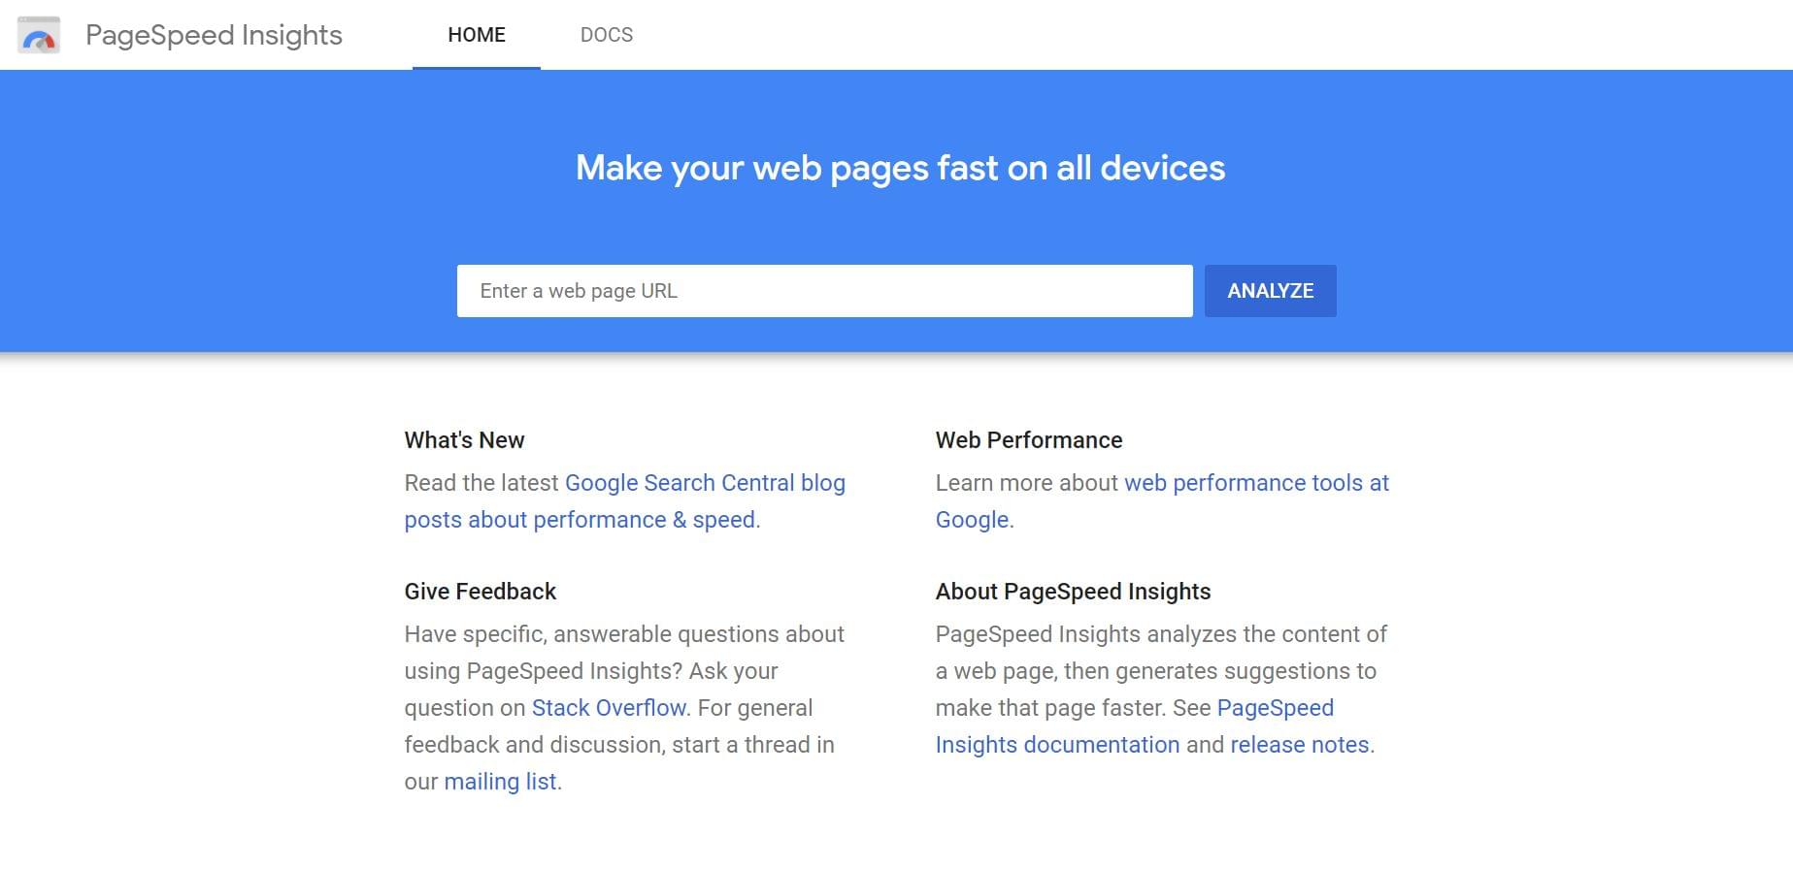Select the HOME tab
The width and height of the screenshot is (1793, 869).
[x=476, y=35]
